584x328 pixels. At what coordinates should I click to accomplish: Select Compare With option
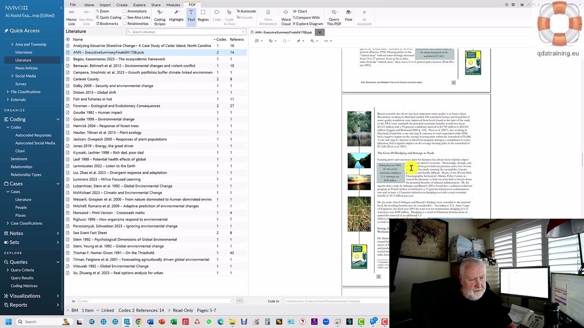click(307, 18)
